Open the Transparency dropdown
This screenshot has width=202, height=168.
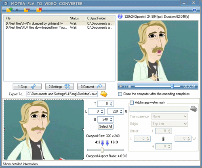tap(170, 116)
